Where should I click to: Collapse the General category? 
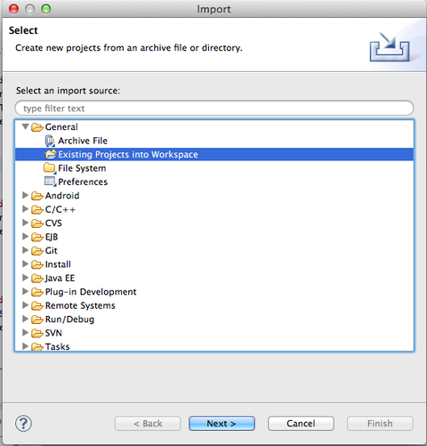(x=25, y=126)
